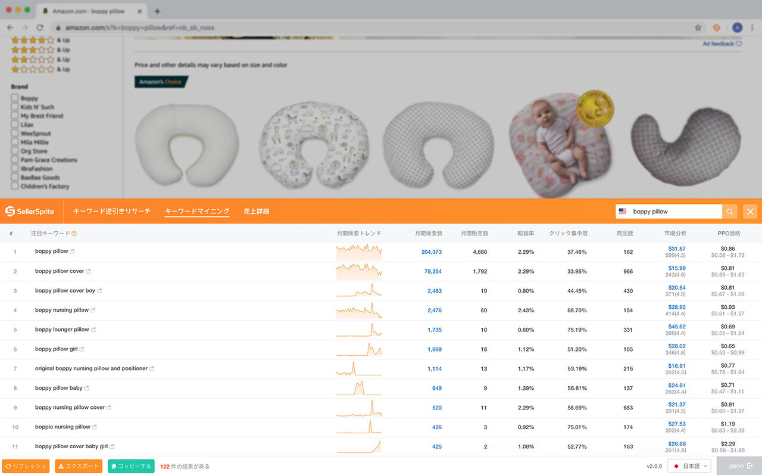
Task: Open external link icon for 'boppy pillow cover boy'
Action: click(99, 291)
